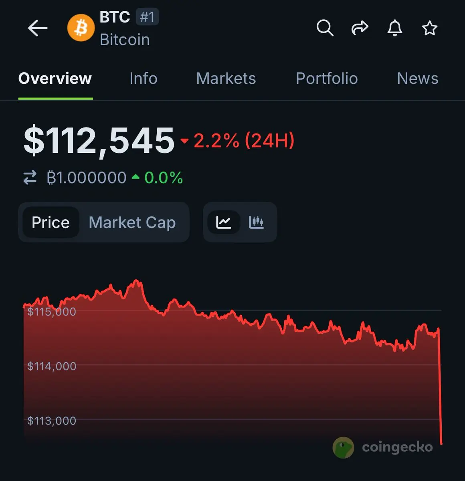Click the #1 rank badge
Viewport: 465px width, 481px height.
point(147,17)
